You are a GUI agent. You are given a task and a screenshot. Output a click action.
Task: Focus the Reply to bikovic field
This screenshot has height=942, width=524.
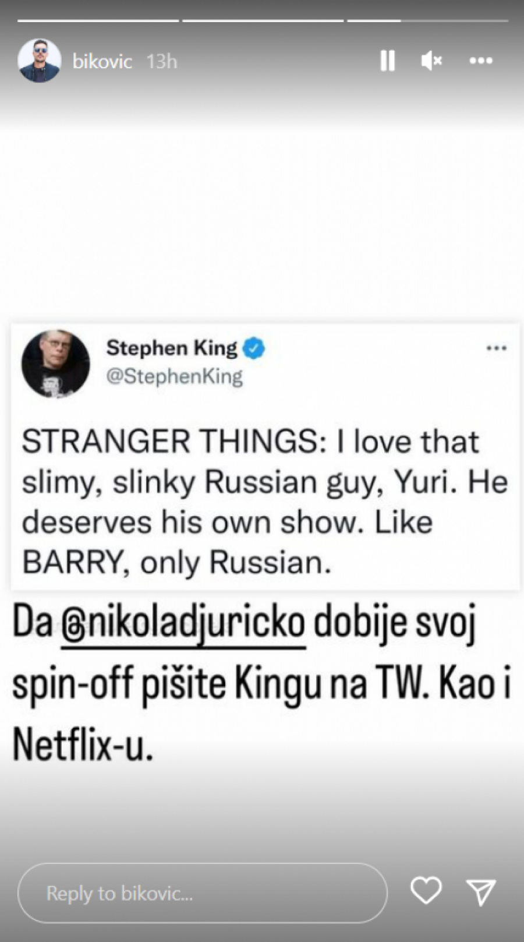tap(202, 892)
